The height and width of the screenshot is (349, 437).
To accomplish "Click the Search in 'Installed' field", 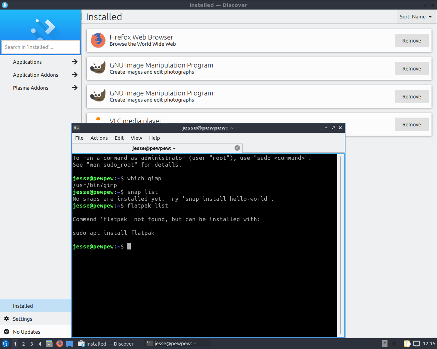I will pos(41,47).
